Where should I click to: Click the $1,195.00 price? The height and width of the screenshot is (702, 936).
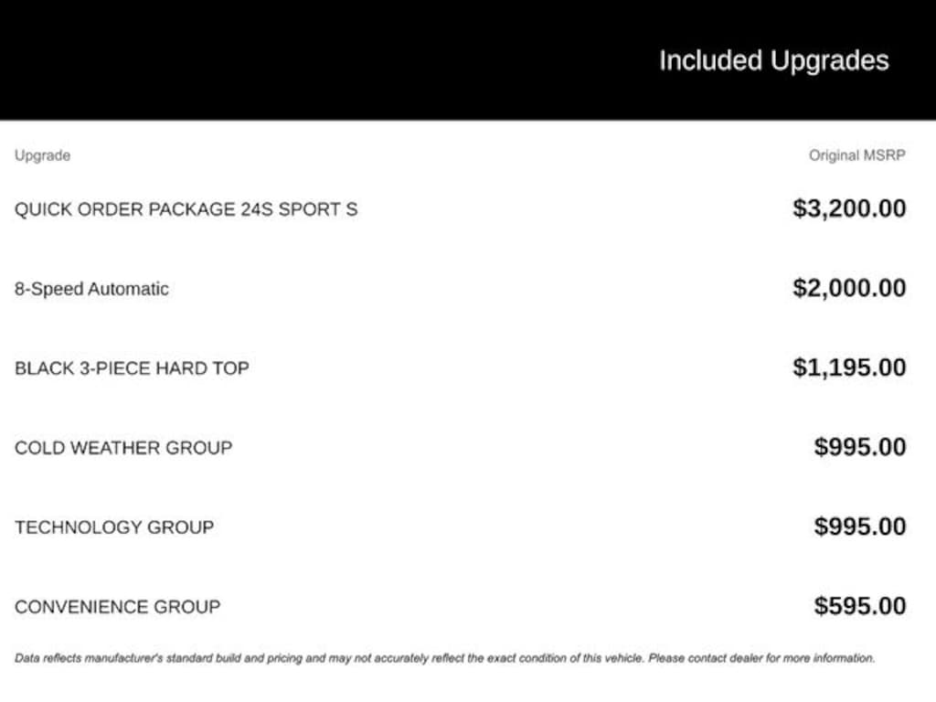[849, 367]
